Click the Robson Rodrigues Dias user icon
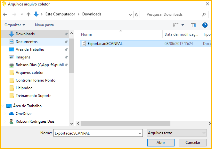 click(12, 121)
